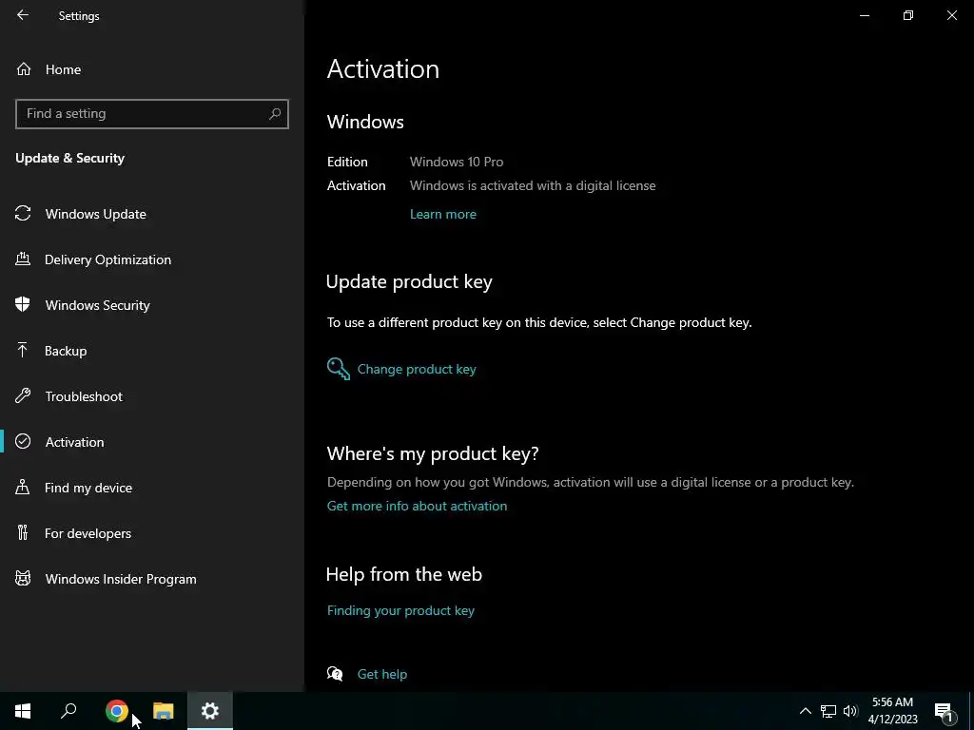
Task: Open the network icon in system tray
Action: [828, 711]
